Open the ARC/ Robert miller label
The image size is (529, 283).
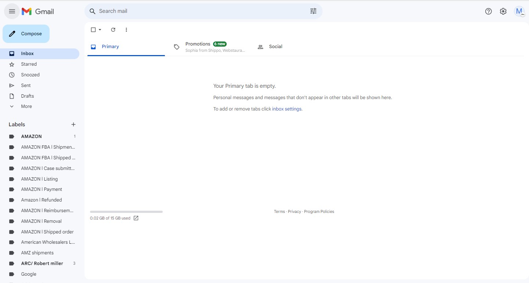[x=40, y=264]
